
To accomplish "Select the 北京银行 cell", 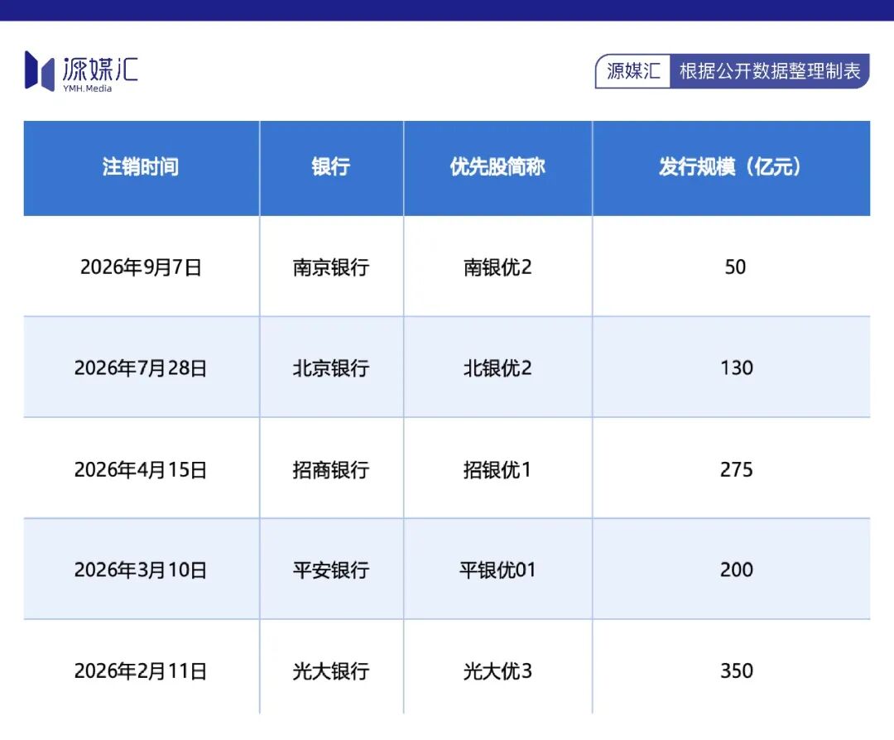I will [x=330, y=368].
